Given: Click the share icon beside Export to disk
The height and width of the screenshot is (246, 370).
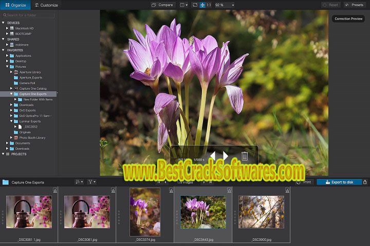Looking at the screenshot, I should (365, 182).
